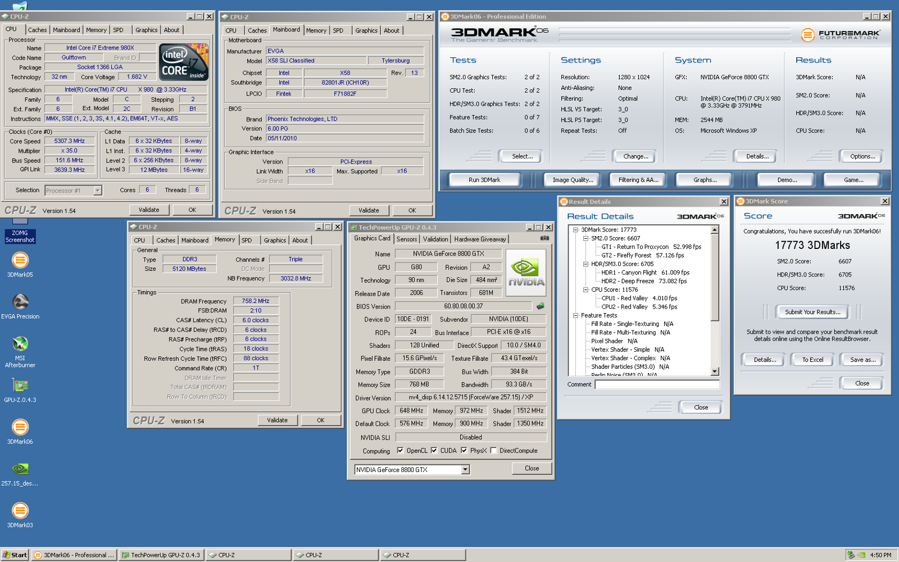Switch to the TechPowerUp GPU-Z taskbar item

[161, 555]
